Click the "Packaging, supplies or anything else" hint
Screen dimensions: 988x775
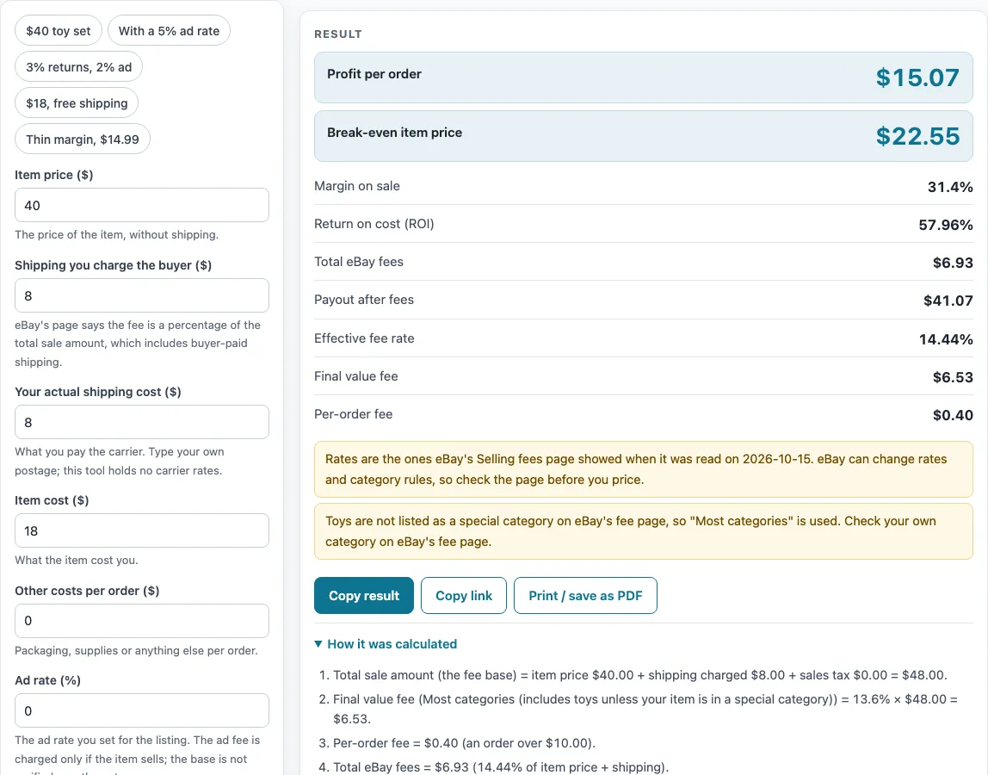[136, 650]
